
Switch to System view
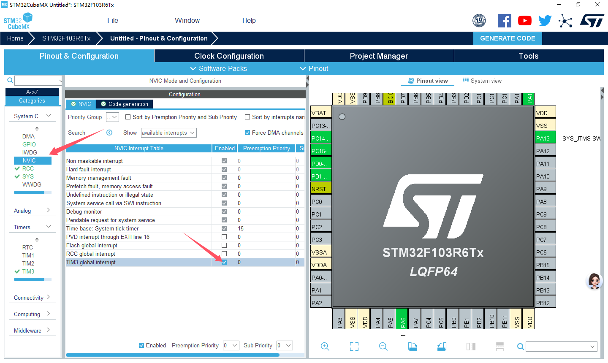pyautogui.click(x=482, y=81)
